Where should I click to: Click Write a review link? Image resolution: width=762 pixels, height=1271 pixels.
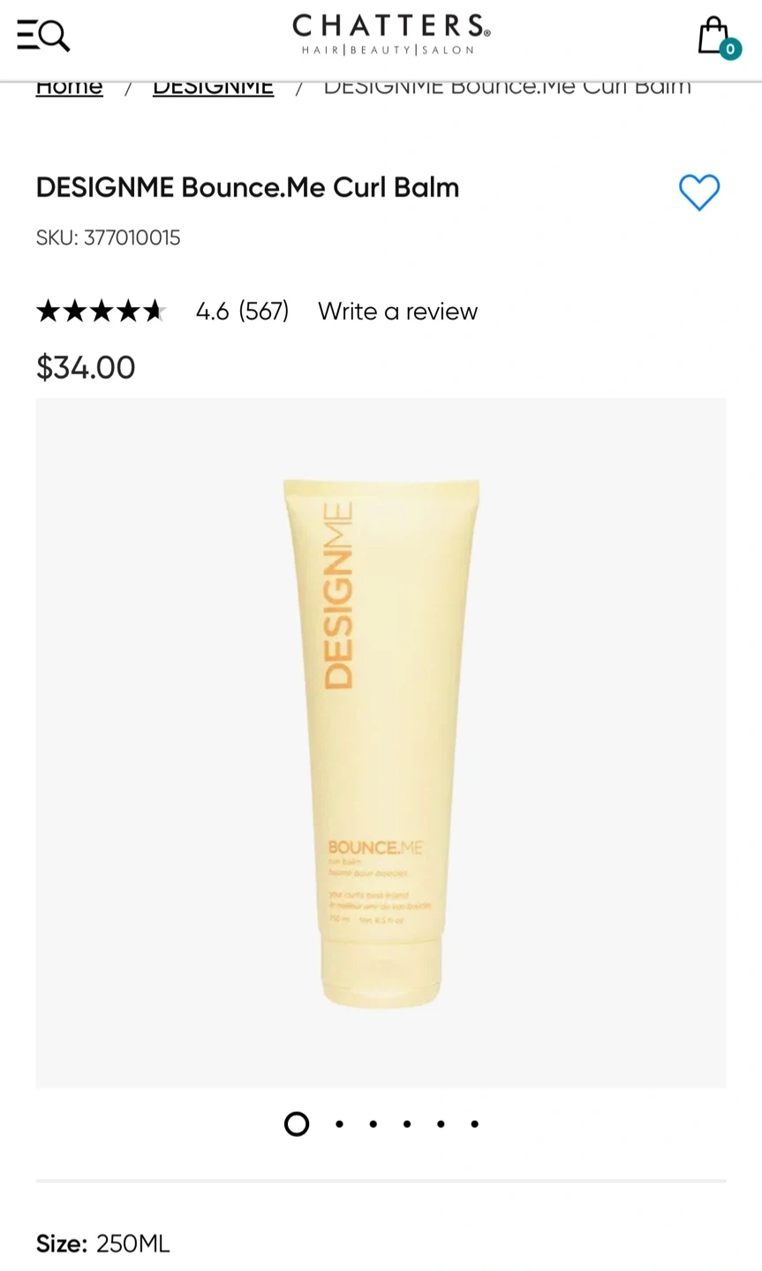tap(397, 311)
